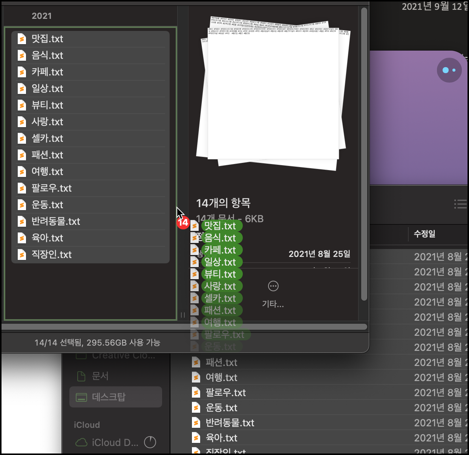This screenshot has width=469, height=455.
Task: Click 운동.txt name in background Finder window
Action: (x=221, y=408)
